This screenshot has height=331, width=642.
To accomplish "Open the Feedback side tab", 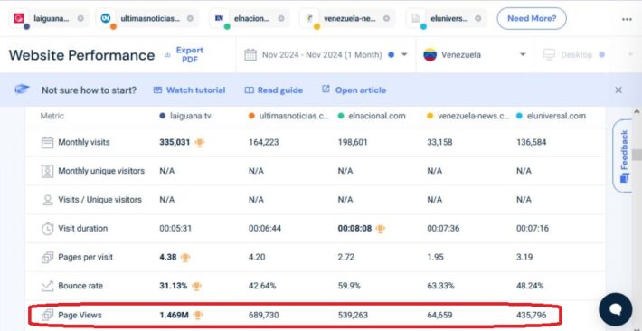I will point(624,156).
